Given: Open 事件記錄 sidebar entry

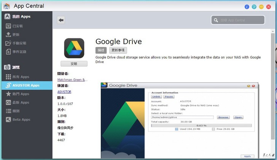Looking at the screenshot, I should [x=27, y=52].
